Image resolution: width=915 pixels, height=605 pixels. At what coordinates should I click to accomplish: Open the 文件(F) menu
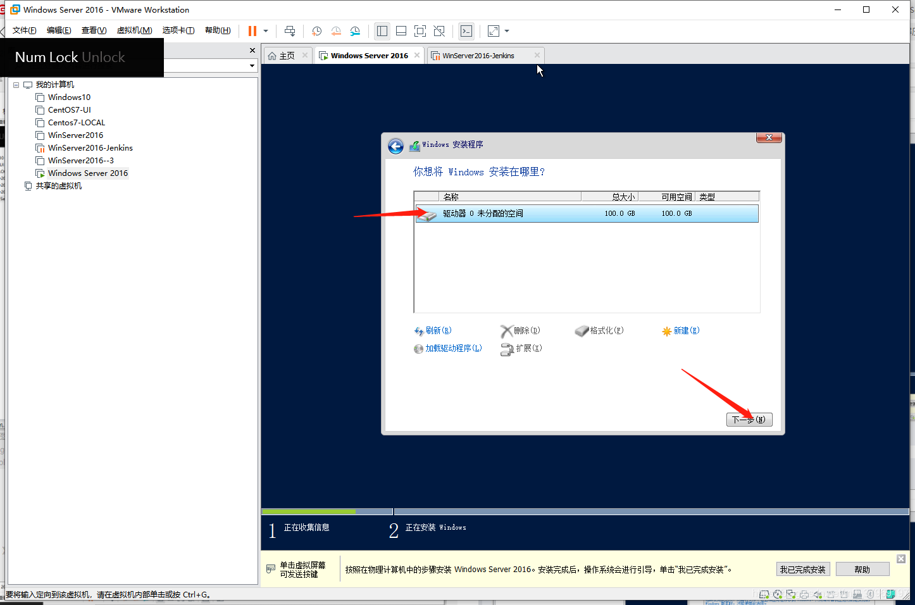25,30
